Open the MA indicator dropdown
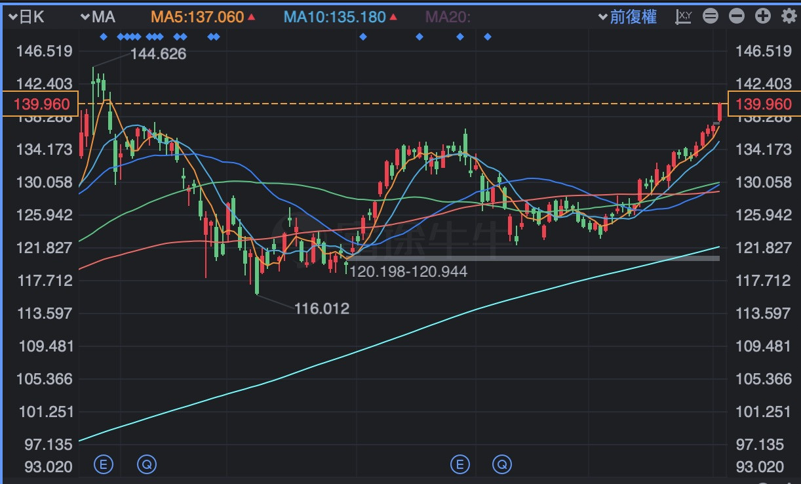This screenshot has height=484, width=801. point(97,17)
